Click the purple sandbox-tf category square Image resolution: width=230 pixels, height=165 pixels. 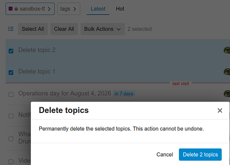[x=11, y=9]
